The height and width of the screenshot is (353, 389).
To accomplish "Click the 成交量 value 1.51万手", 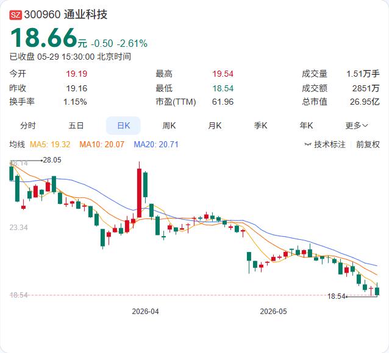I will coord(363,74).
